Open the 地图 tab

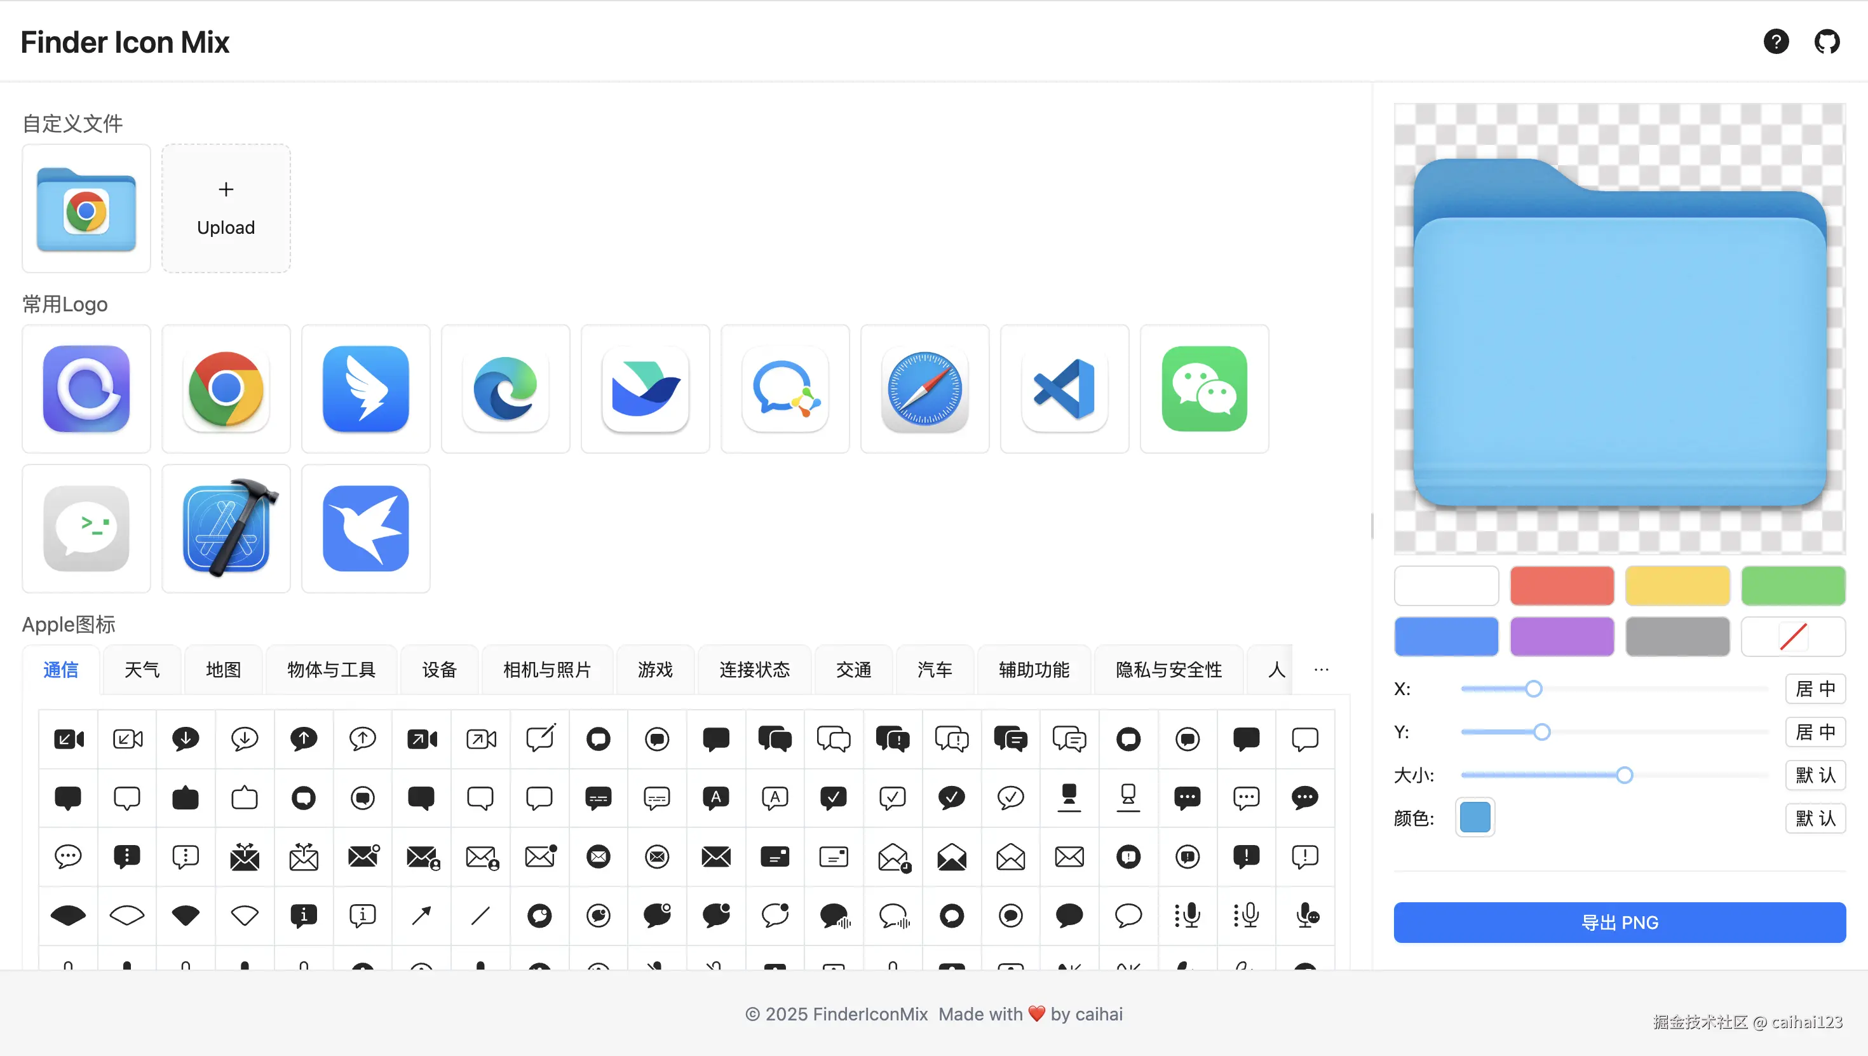pos(224,670)
